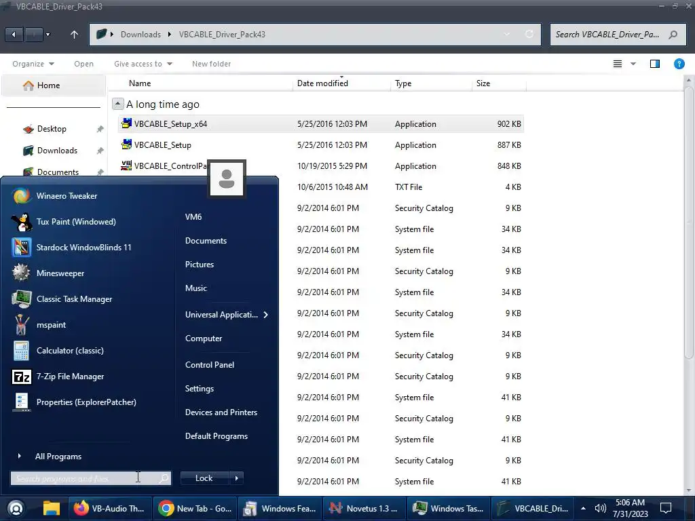Image resolution: width=695 pixels, height=521 pixels.
Task: Click Downloads in the address breadcrumb
Action: point(140,34)
